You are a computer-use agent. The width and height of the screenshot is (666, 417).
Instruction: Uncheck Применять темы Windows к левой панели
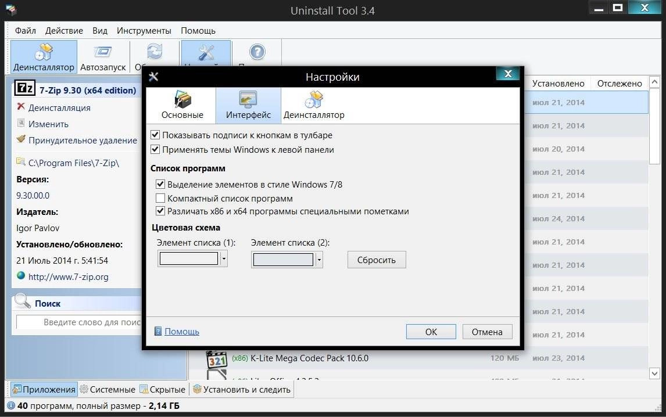155,149
